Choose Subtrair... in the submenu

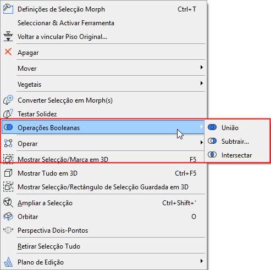tap(237, 141)
